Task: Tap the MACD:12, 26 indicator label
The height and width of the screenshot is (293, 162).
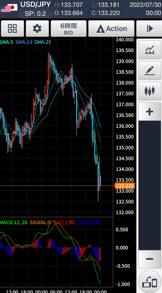Action: [13, 223]
